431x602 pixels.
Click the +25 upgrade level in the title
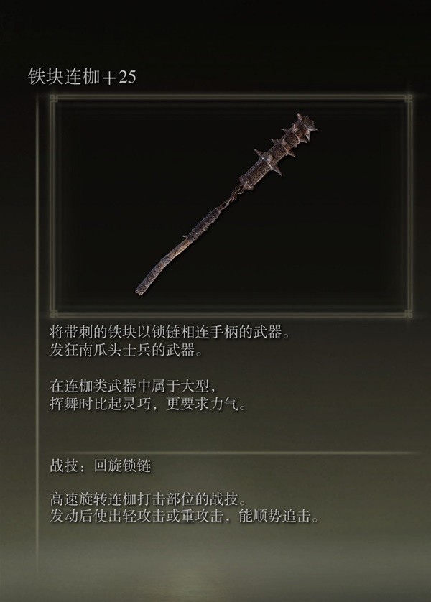[x=119, y=77]
